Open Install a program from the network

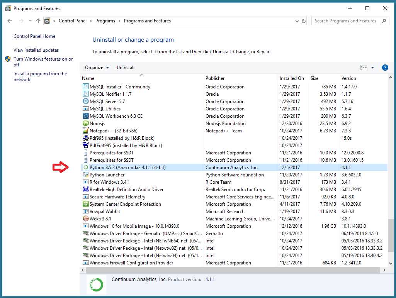40,76
